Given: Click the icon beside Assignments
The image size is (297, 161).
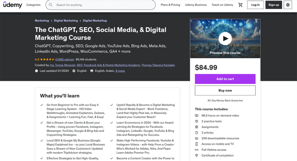Looking at the screenshot, I should click(197, 127).
